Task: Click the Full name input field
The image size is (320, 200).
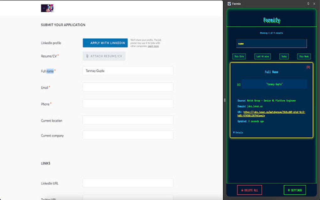Action: tap(128, 71)
